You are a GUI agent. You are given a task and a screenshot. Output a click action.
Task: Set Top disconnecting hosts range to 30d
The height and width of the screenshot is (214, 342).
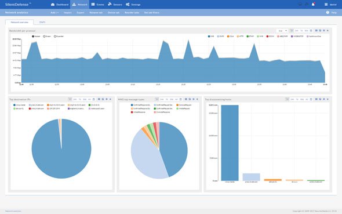(302, 99)
